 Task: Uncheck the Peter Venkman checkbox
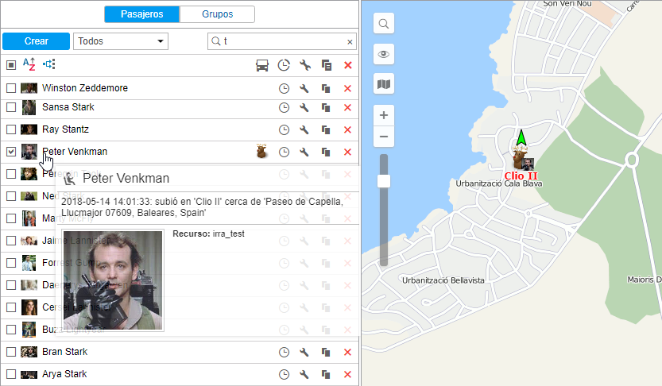point(11,152)
